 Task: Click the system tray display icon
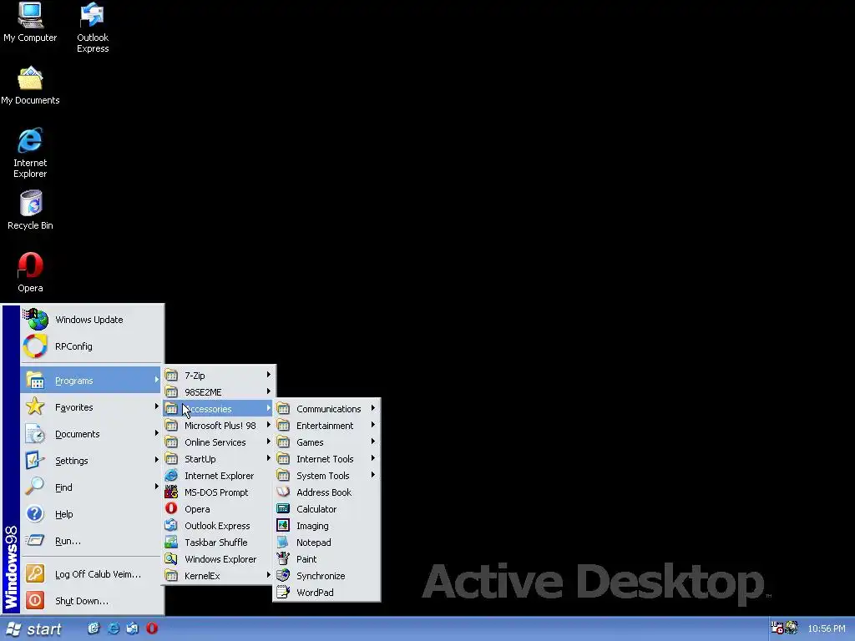[792, 628]
